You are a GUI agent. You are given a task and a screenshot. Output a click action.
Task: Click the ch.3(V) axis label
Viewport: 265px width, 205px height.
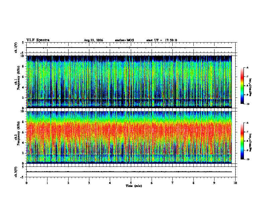pyautogui.click(x=16, y=172)
